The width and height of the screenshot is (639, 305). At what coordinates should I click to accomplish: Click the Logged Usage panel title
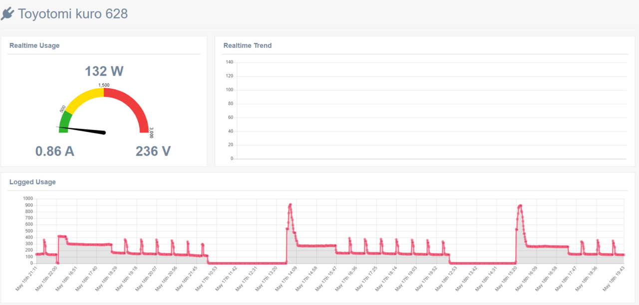[x=32, y=182]
